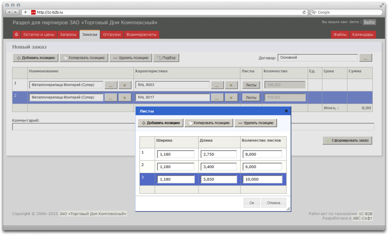
Task: Click Добавить позицию in order toolbar
Action: tap(36, 58)
